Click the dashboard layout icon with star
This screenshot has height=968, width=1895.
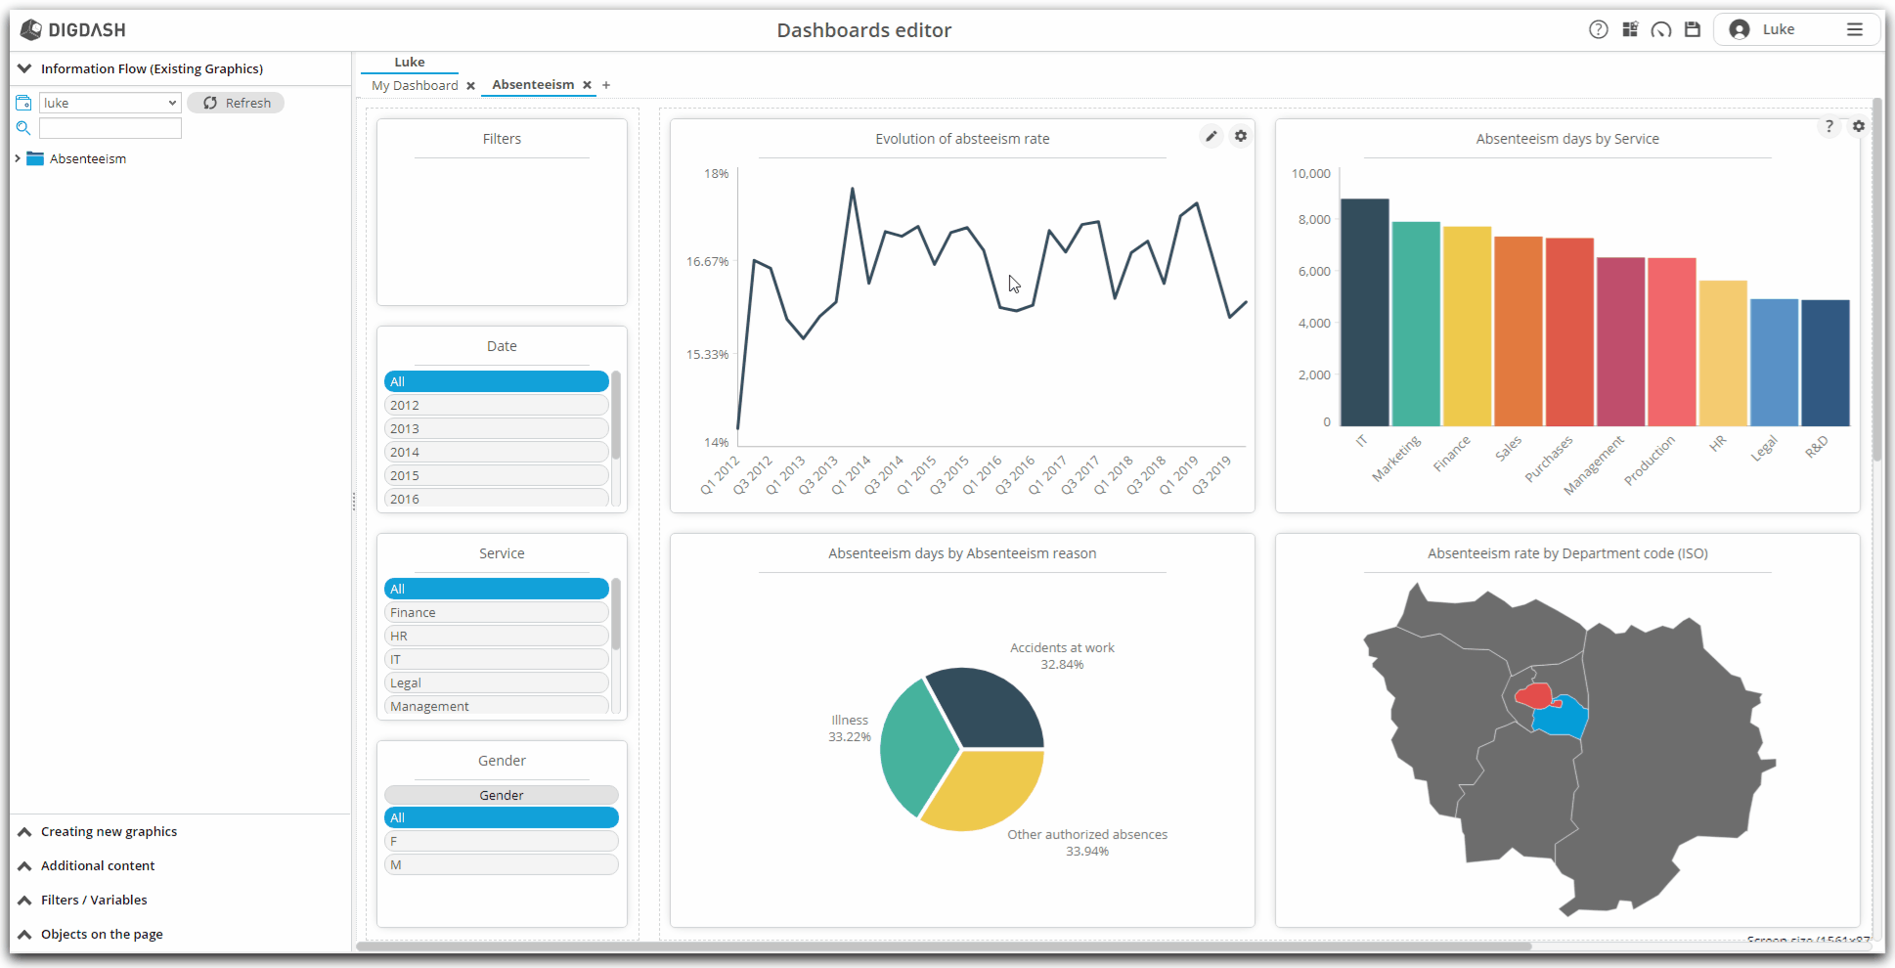pyautogui.click(x=1630, y=29)
